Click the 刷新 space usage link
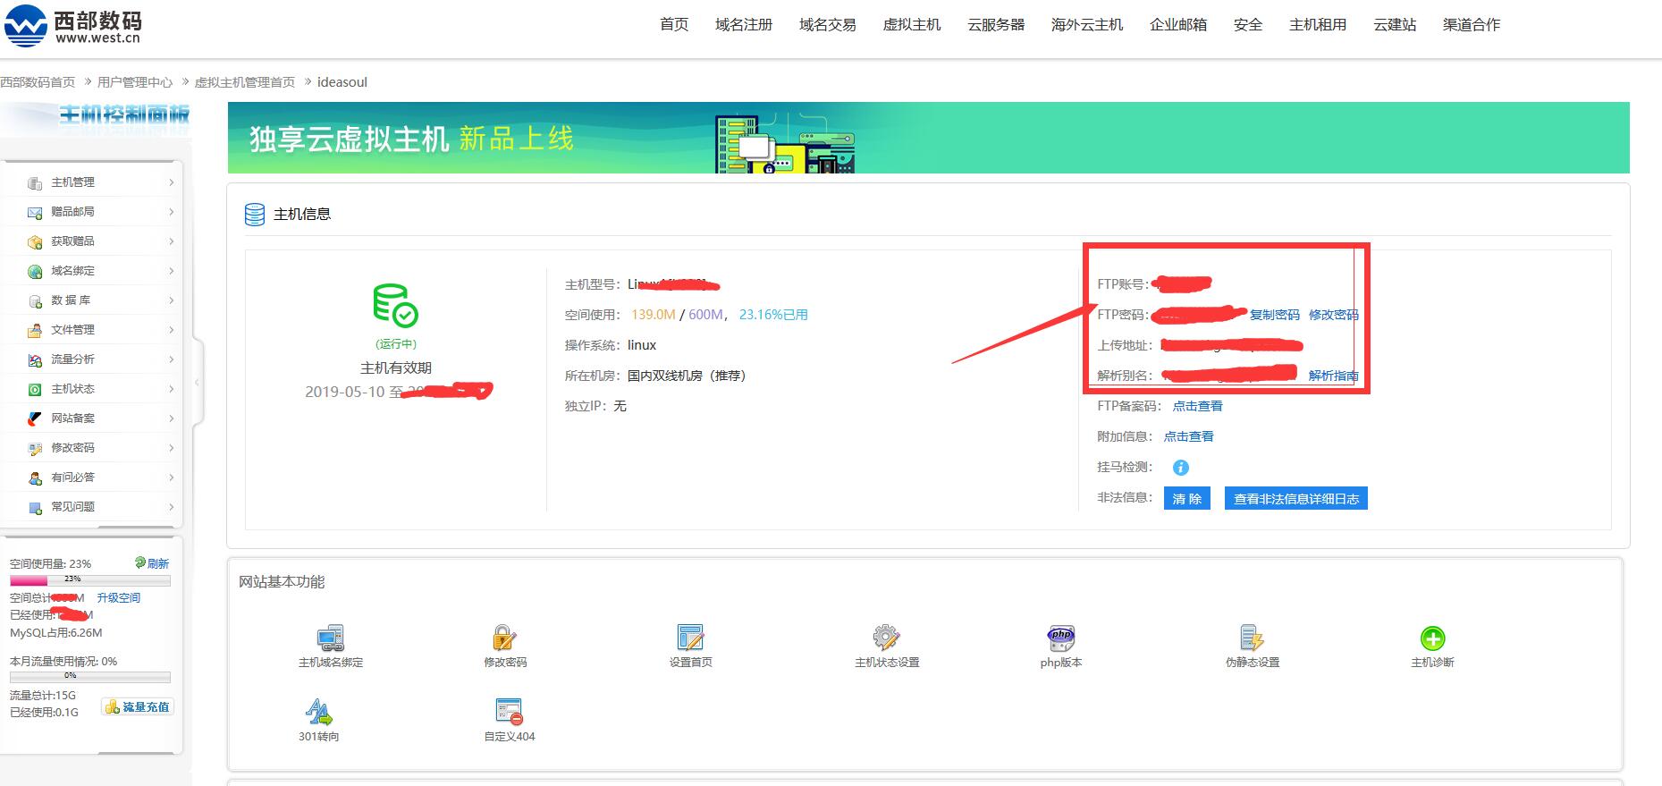Image resolution: width=1662 pixels, height=786 pixels. (152, 563)
